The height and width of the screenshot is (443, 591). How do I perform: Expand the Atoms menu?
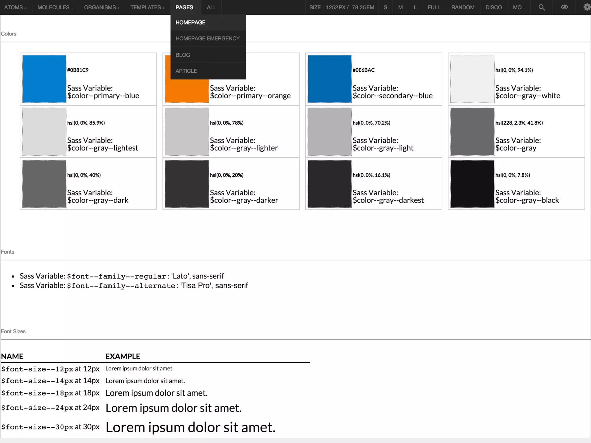(15, 7)
